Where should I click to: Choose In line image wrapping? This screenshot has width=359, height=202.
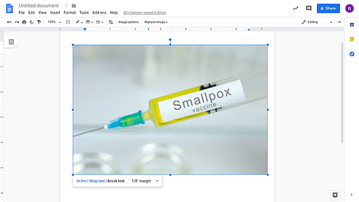pos(81,181)
